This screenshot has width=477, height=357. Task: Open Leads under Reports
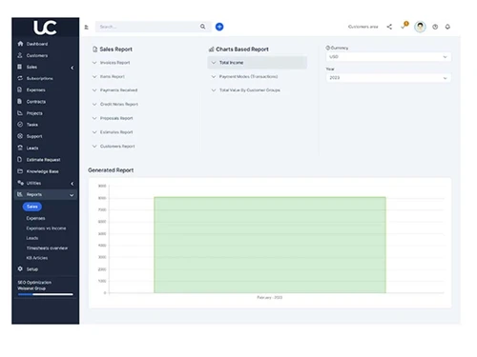click(x=32, y=238)
